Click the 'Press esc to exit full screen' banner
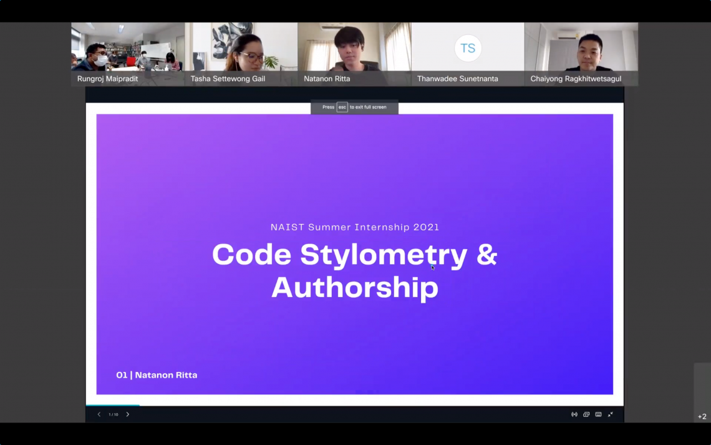The width and height of the screenshot is (711, 445). 354,107
